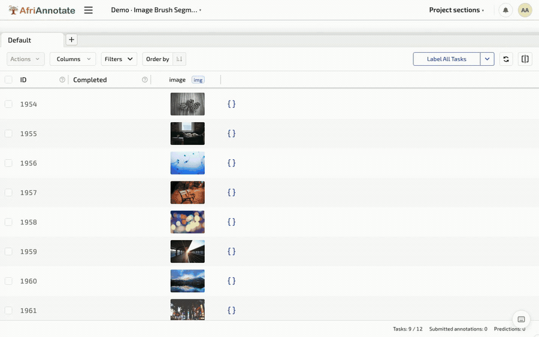Open the Actions dropdown
Image resolution: width=539 pixels, height=337 pixels.
[25, 59]
